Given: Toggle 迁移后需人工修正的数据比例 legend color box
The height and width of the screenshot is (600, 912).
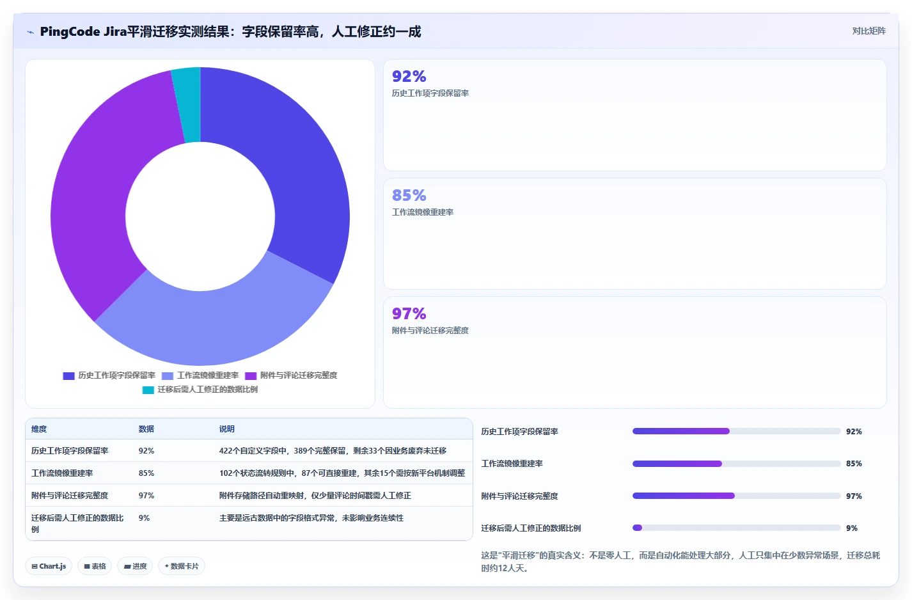Looking at the screenshot, I should click(x=148, y=390).
